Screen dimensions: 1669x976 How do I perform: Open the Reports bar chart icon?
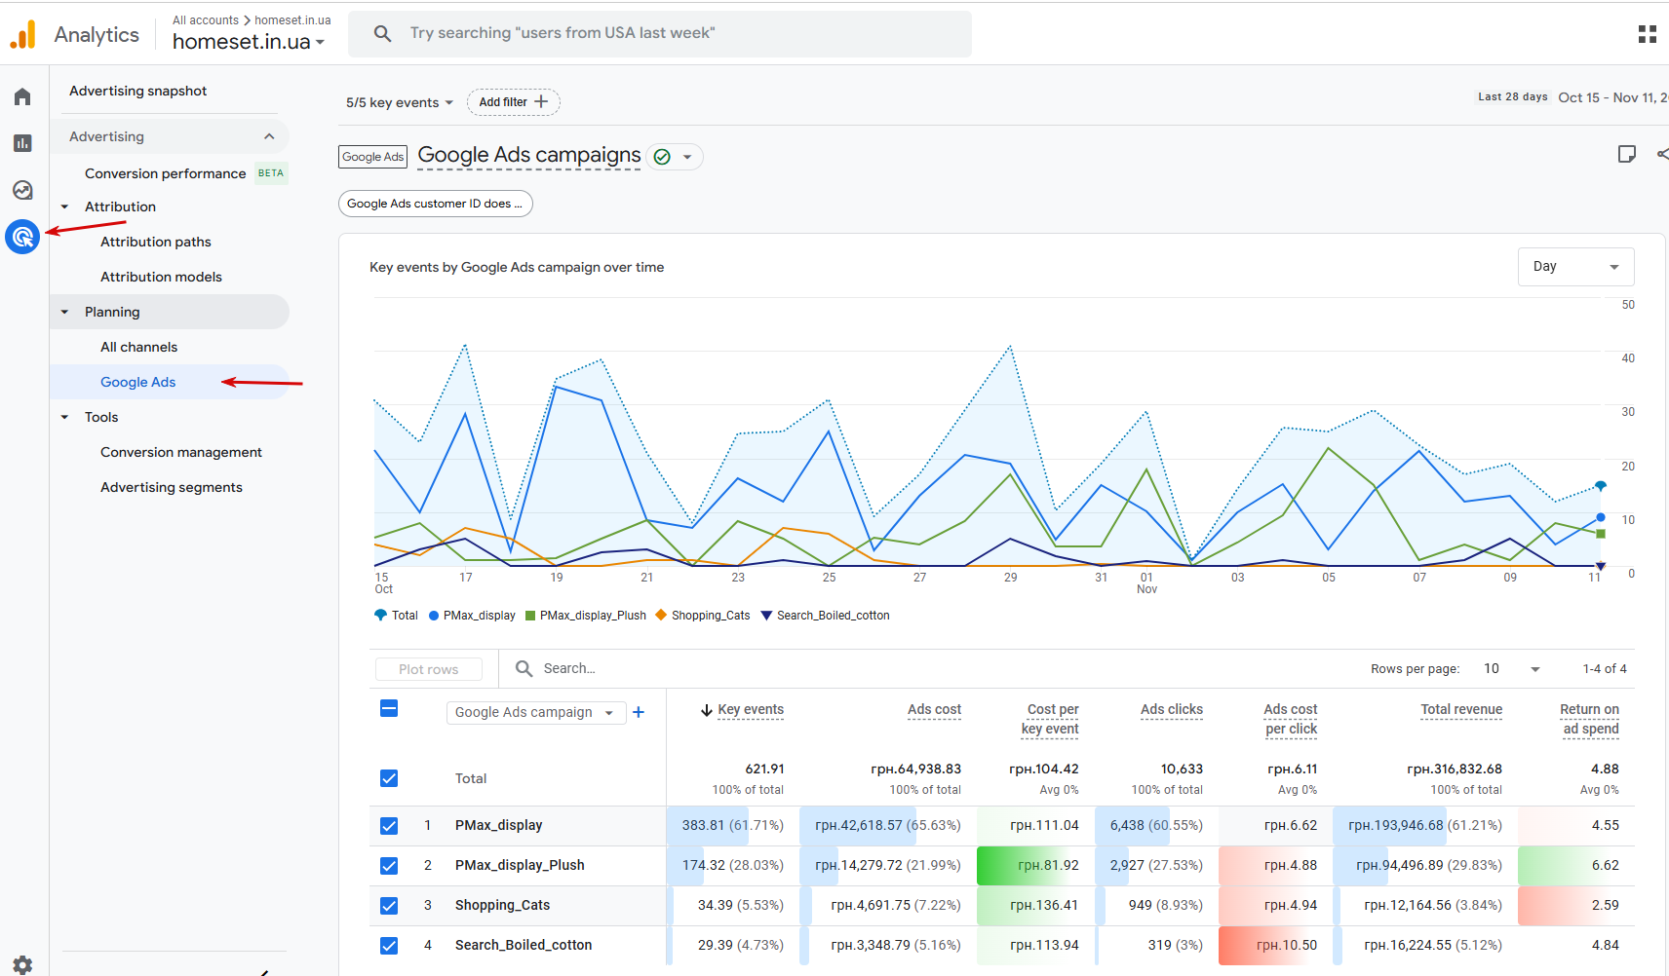pos(22,143)
